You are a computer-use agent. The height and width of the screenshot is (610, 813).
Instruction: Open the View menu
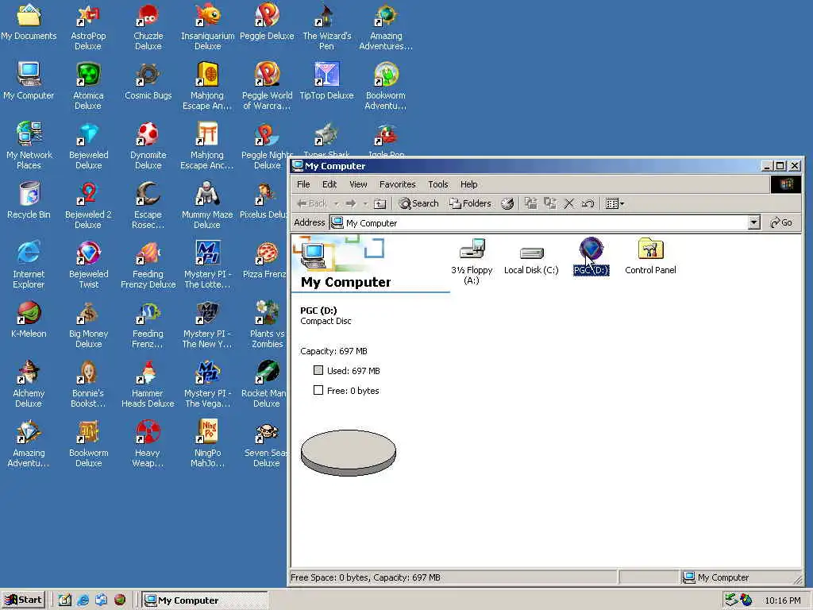coord(358,184)
